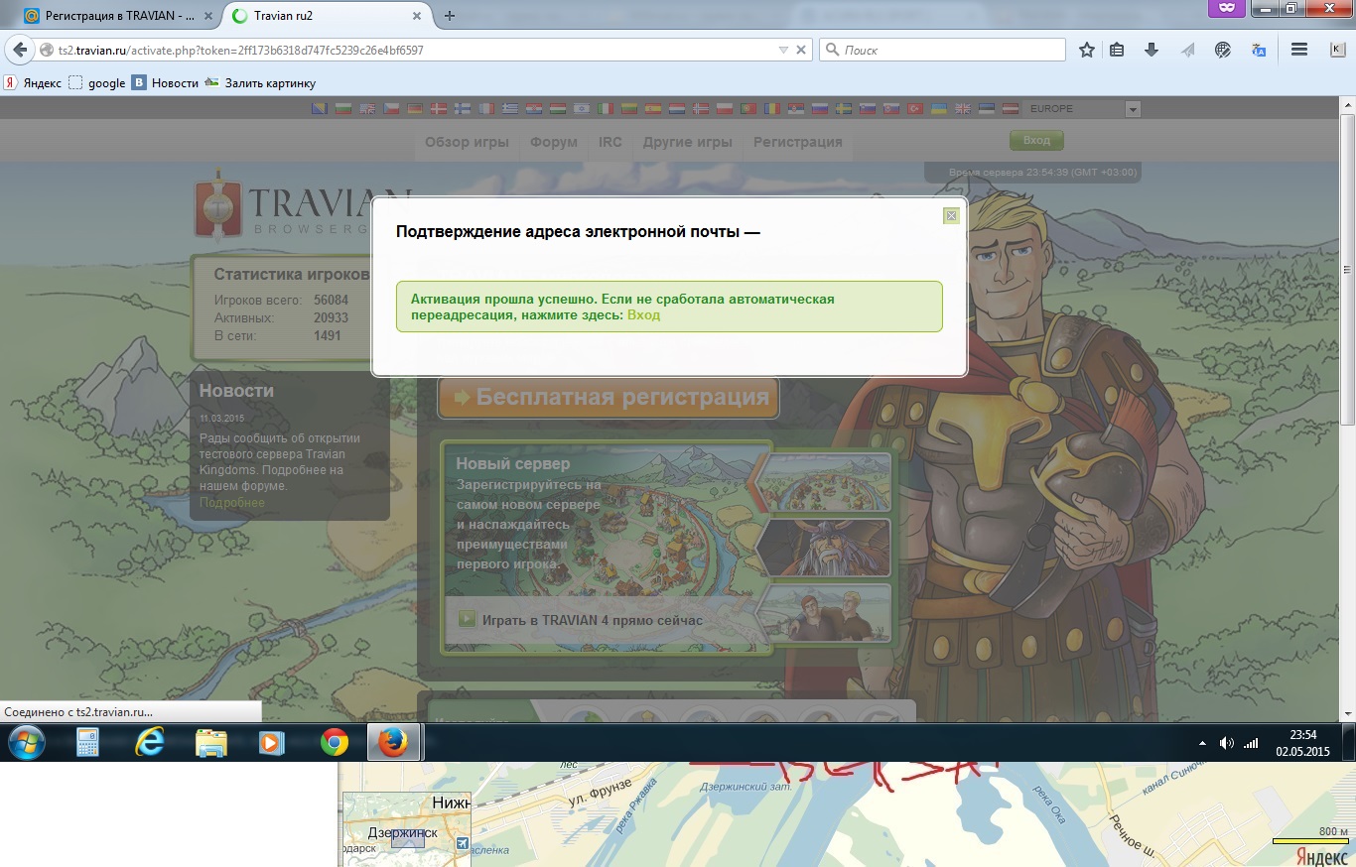
Task: Click the Бесплатная регистрация button
Action: (609, 397)
